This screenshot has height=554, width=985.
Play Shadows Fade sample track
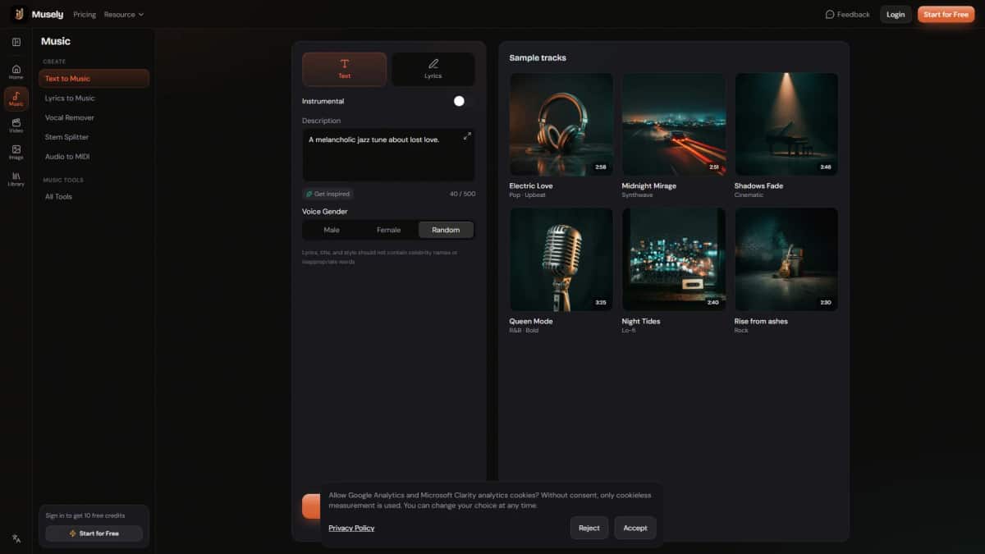[786, 124]
